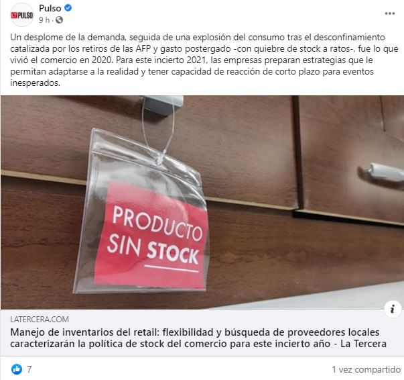Viewport: 404px width, 380px height.
Task: Open the three-dots post options menu
Action: pyautogui.click(x=389, y=13)
